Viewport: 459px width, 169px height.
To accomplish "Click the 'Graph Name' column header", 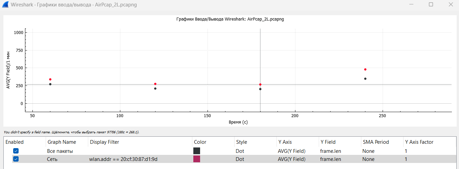I will coord(62,142).
